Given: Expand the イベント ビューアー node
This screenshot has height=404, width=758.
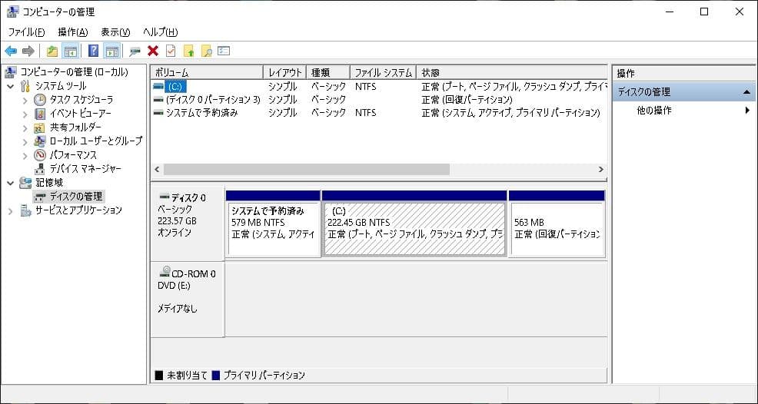Looking at the screenshot, I should 25,114.
